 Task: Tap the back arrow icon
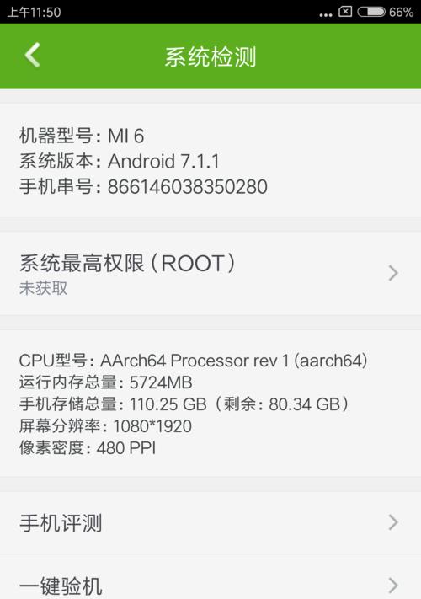(x=33, y=56)
